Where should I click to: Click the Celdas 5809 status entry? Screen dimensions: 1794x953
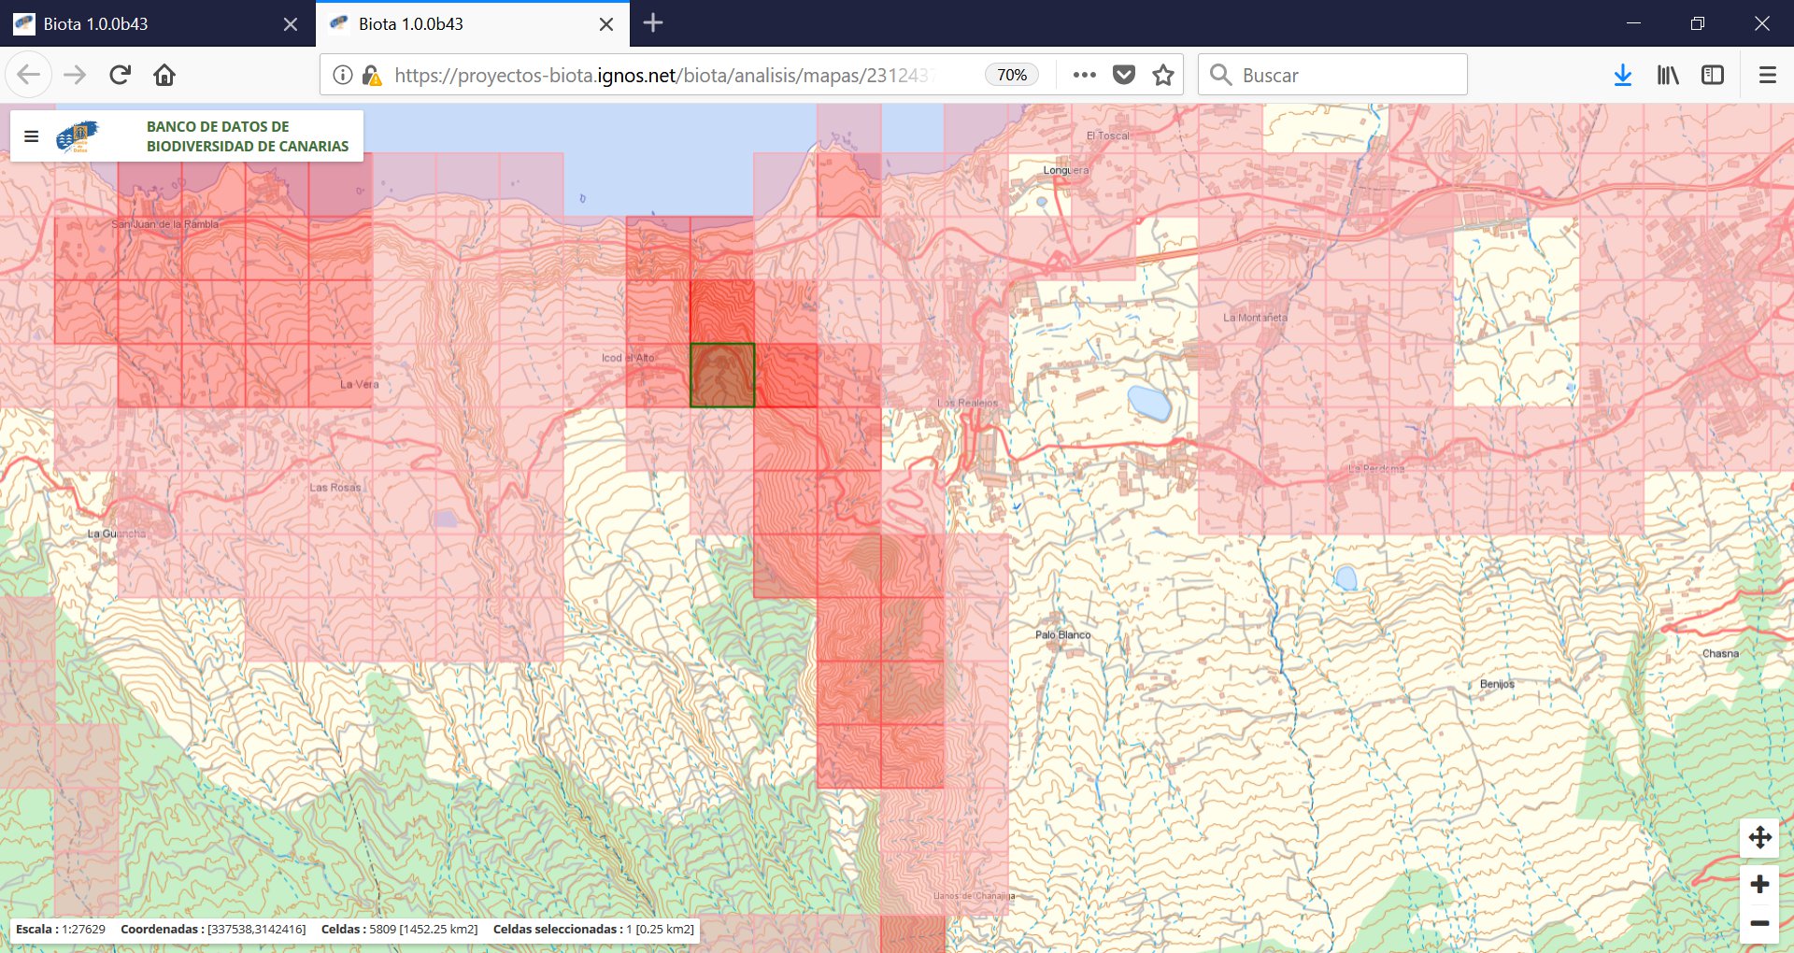[x=399, y=929]
